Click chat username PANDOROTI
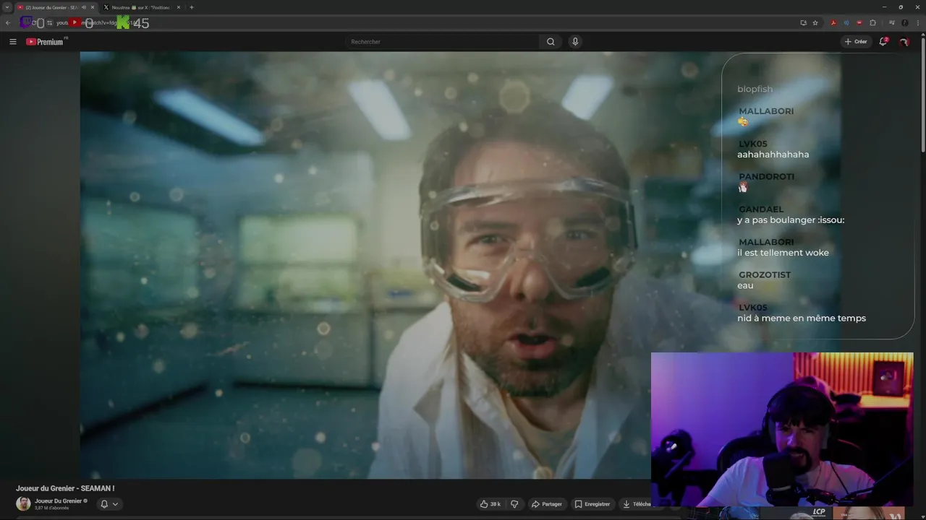This screenshot has height=520, width=926. pos(766,177)
